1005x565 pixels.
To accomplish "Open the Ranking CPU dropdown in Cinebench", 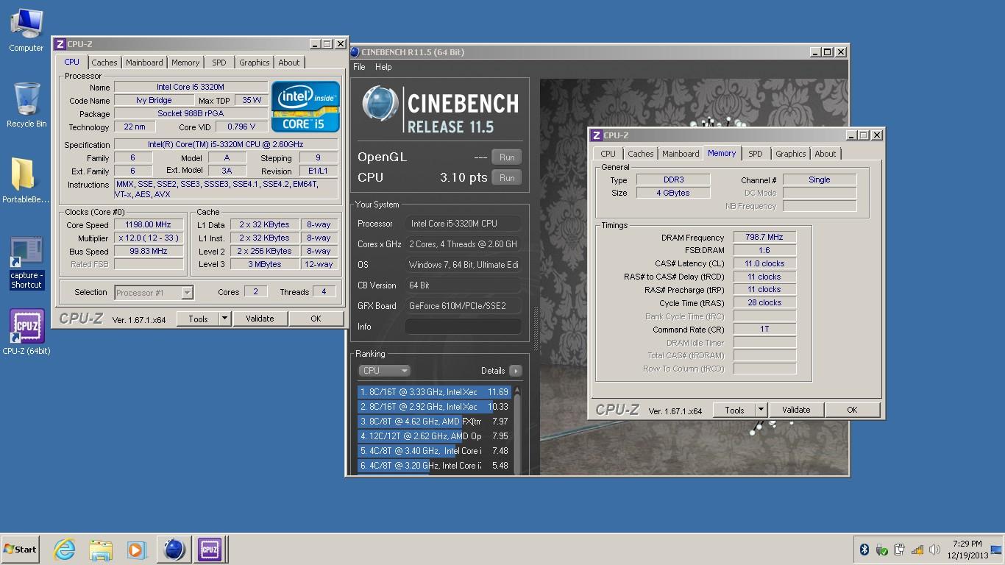I will point(384,371).
